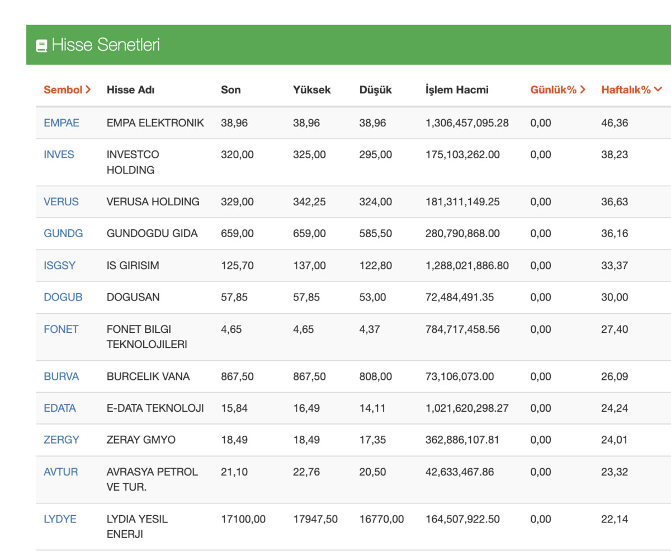
Task: Open the GUNDG stock link
Action: pyautogui.click(x=63, y=233)
